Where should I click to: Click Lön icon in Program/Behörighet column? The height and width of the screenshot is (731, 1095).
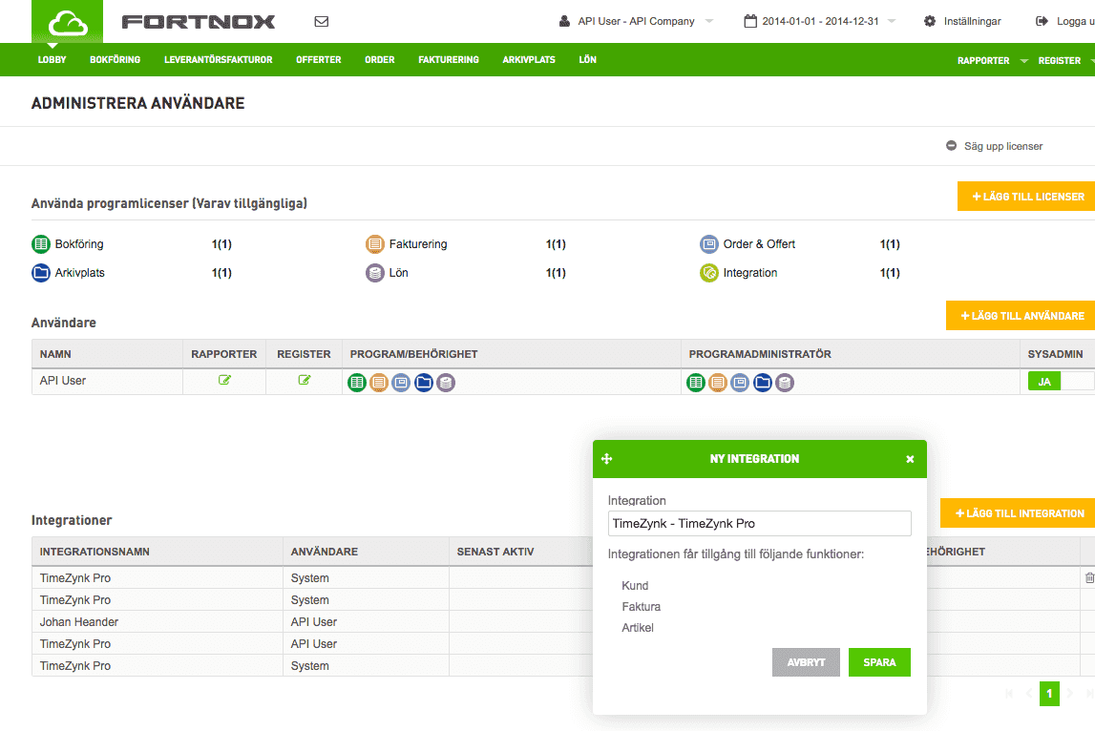(446, 382)
